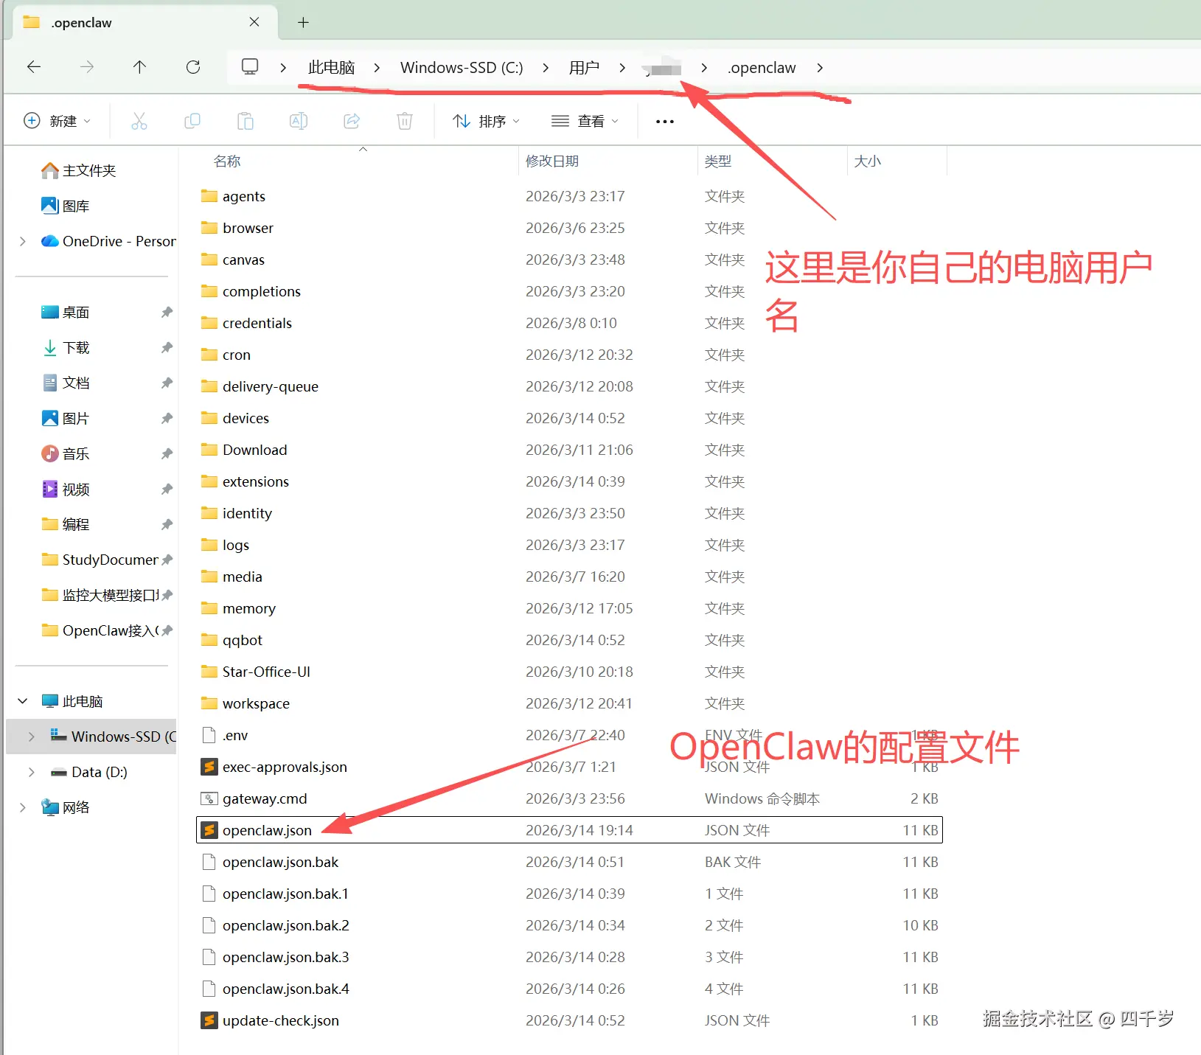Open a new Explorer tab
The height and width of the screenshot is (1055, 1201).
pyautogui.click(x=303, y=22)
